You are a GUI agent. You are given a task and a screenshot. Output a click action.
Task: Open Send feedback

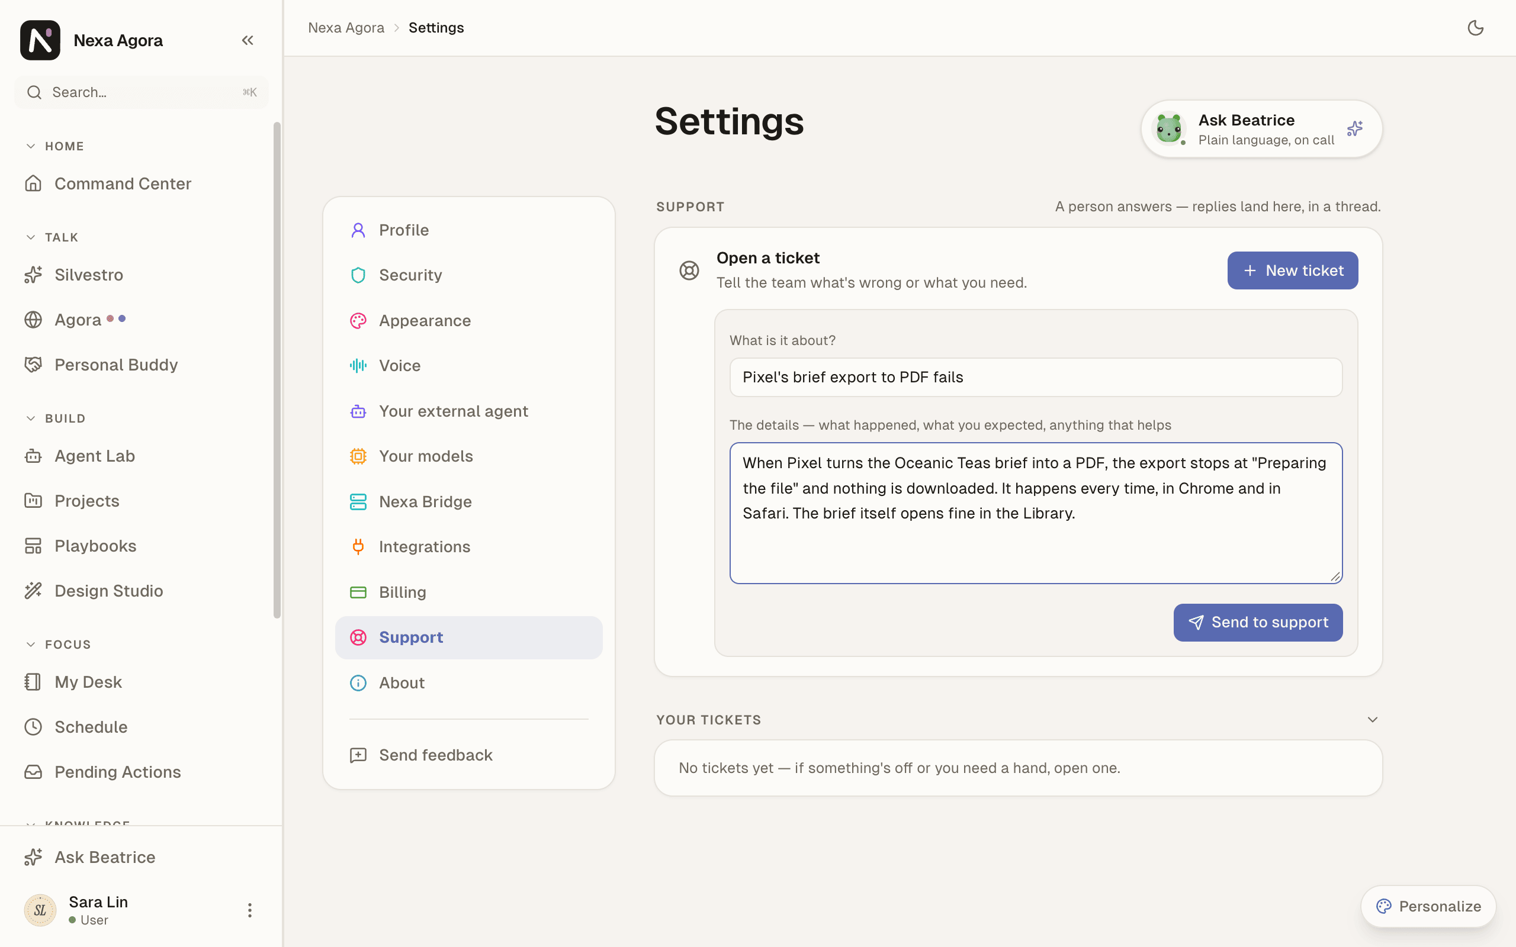[468, 755]
